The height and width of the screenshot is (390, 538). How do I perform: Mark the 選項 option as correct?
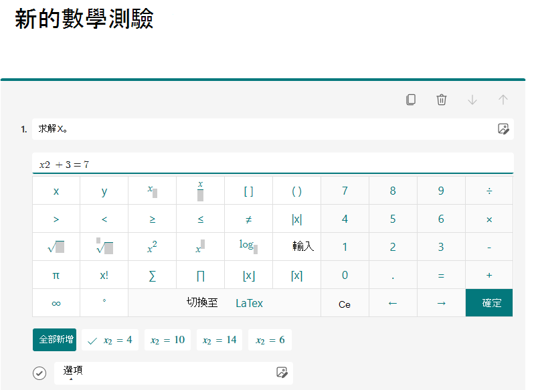tap(39, 373)
